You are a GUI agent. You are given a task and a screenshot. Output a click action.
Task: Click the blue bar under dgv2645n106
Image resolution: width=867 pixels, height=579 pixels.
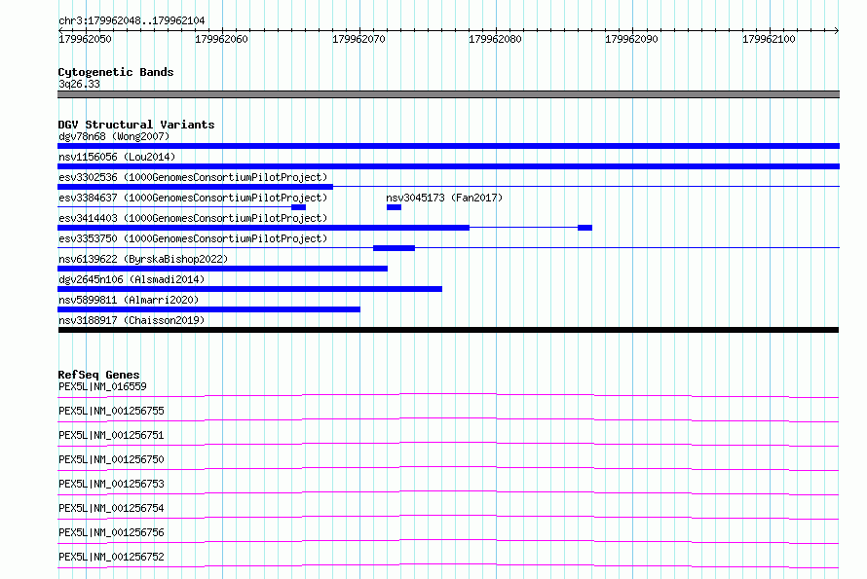pos(250,289)
